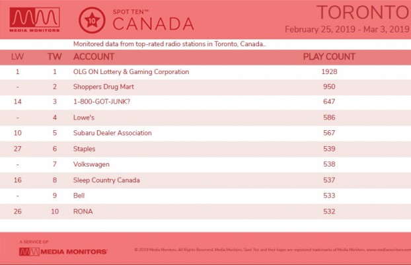Click the 1-800-GOT-JUNK? account name
The image size is (411, 265).
(102, 101)
